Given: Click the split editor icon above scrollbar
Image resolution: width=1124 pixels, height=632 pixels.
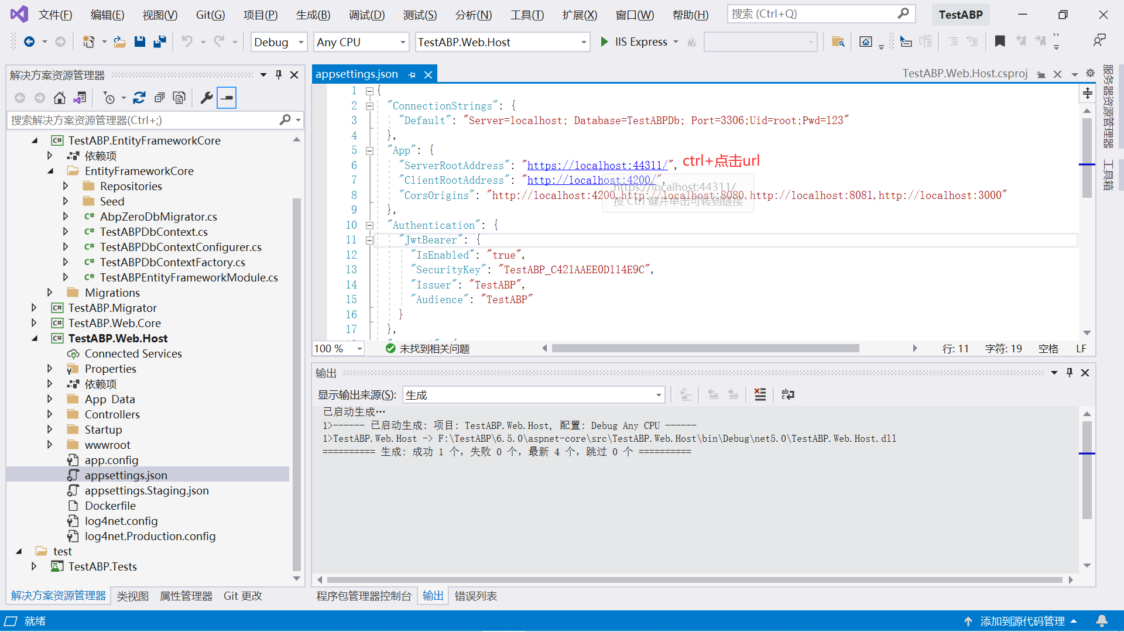Looking at the screenshot, I should [1087, 93].
